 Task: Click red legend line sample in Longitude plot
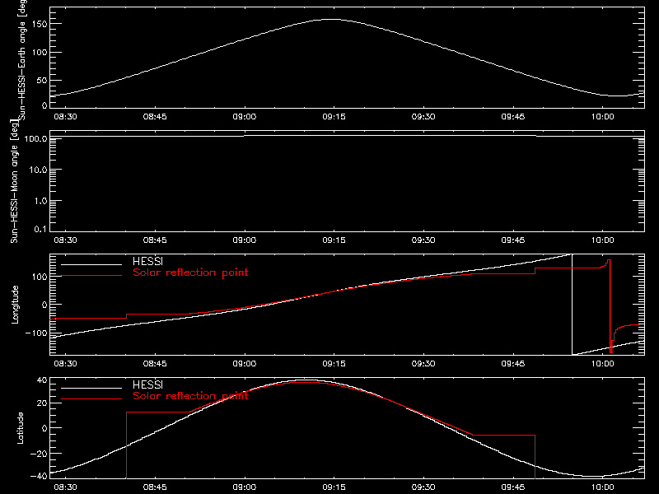pos(91,276)
